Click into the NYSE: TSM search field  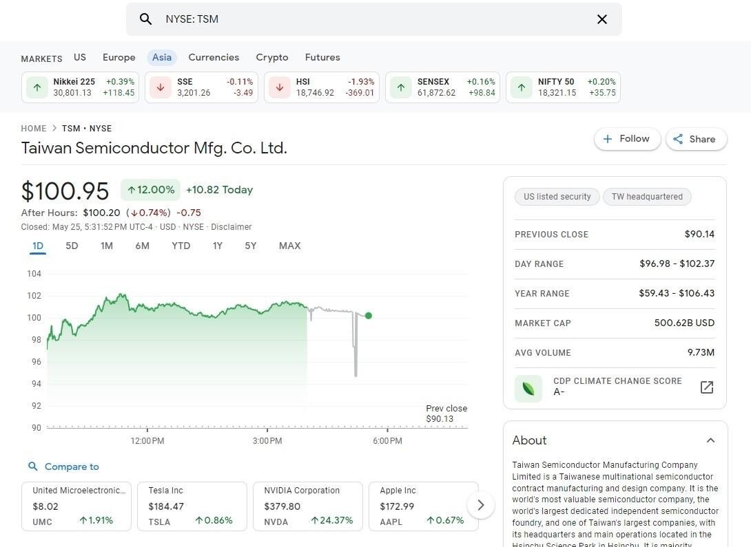point(372,19)
